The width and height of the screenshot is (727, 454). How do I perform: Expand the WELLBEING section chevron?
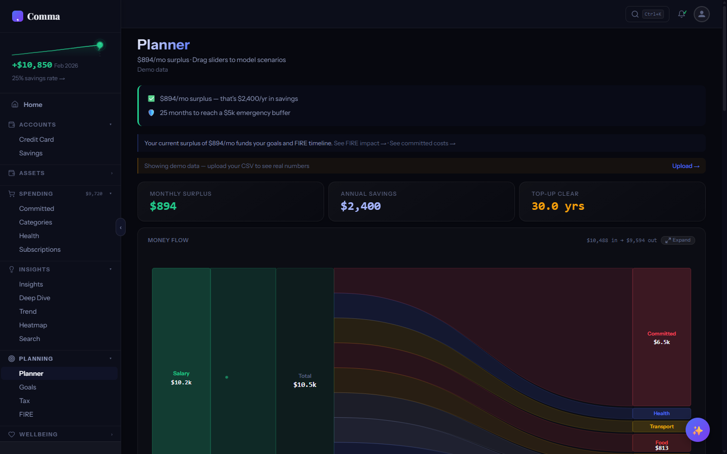pyautogui.click(x=111, y=434)
